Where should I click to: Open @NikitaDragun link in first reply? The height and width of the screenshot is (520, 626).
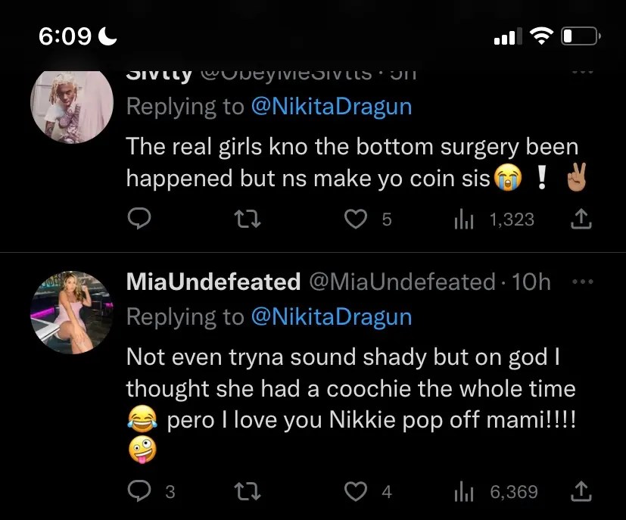pyautogui.click(x=331, y=107)
